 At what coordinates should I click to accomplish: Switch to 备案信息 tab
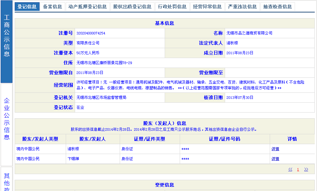click(x=53, y=7)
